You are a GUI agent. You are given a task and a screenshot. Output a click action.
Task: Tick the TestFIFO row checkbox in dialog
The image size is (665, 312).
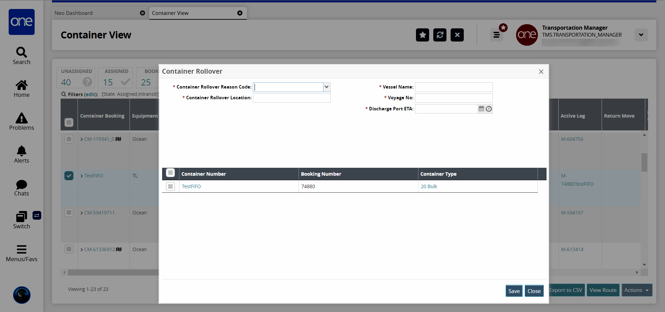(x=170, y=186)
